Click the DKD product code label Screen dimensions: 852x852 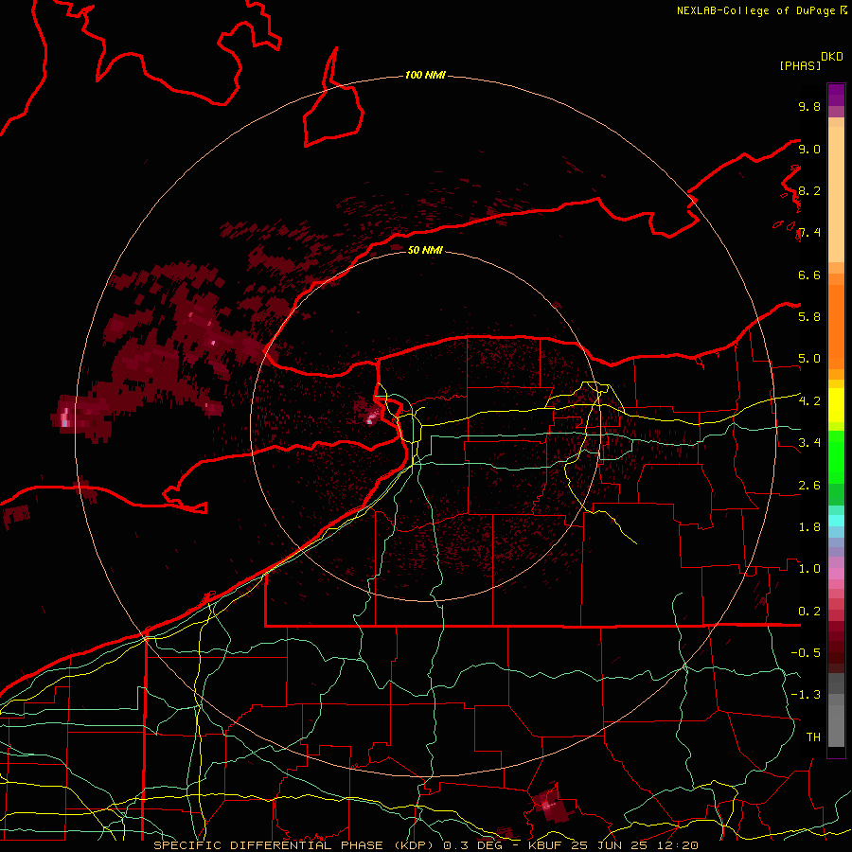tap(832, 57)
